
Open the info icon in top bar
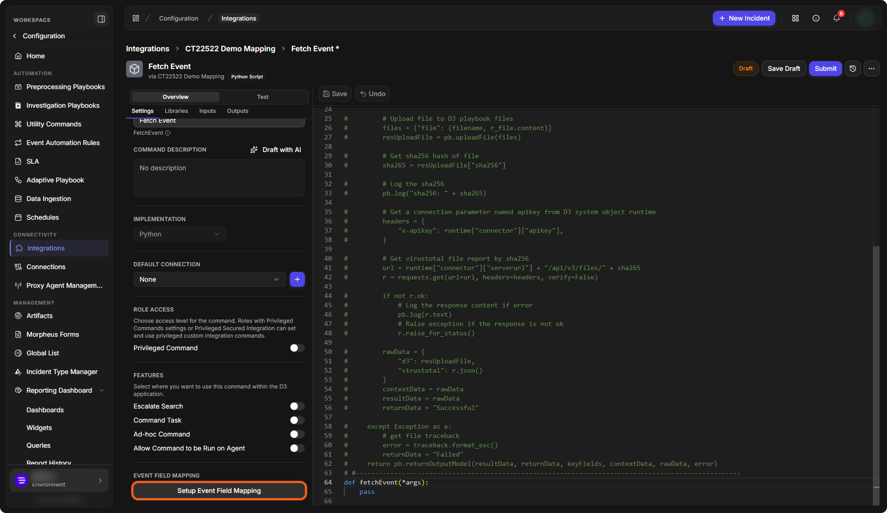tap(816, 18)
